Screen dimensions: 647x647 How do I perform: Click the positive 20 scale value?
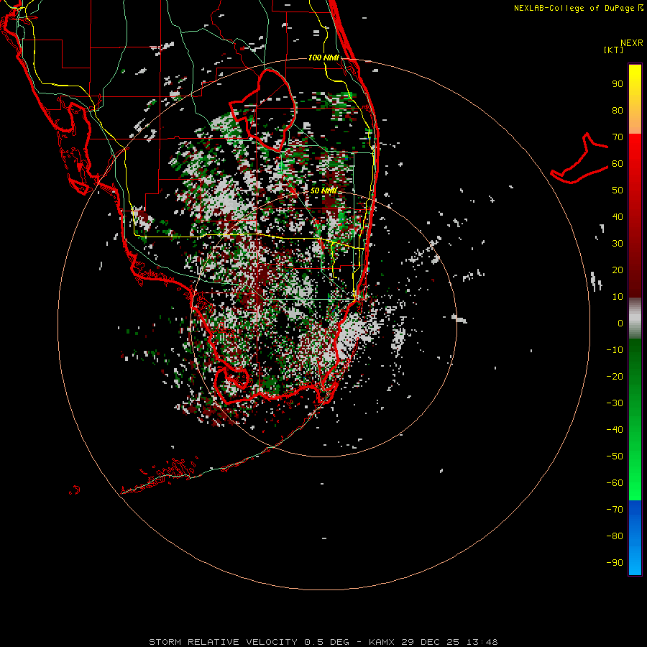click(x=618, y=270)
